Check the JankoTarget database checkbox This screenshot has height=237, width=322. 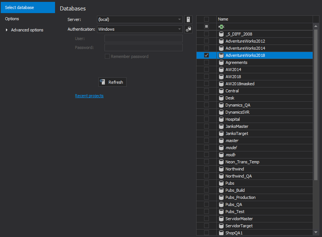[x=206, y=133]
